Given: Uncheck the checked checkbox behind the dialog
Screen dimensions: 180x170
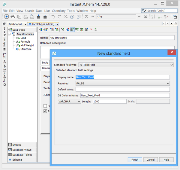Looking at the screenshot, I should [45, 111].
